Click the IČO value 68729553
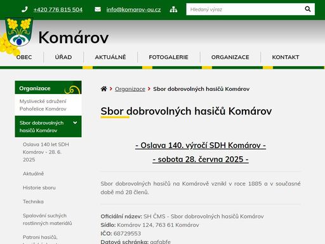The image size is (325, 244). pyautogui.click(x=127, y=233)
